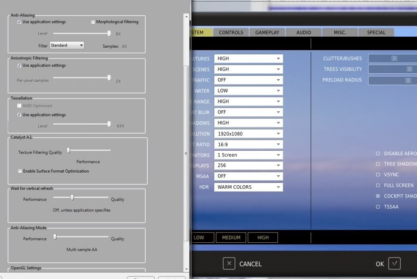Click the Preload Radius slider handle
417x279 pixels.
(408, 80)
